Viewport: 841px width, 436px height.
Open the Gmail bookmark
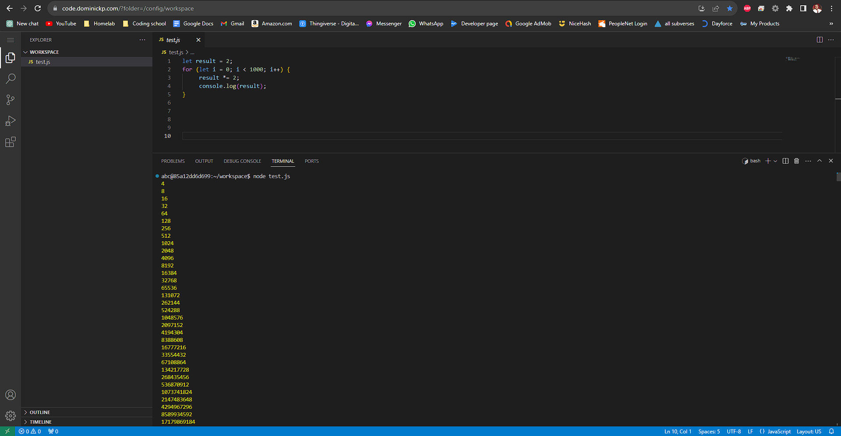[x=233, y=24]
